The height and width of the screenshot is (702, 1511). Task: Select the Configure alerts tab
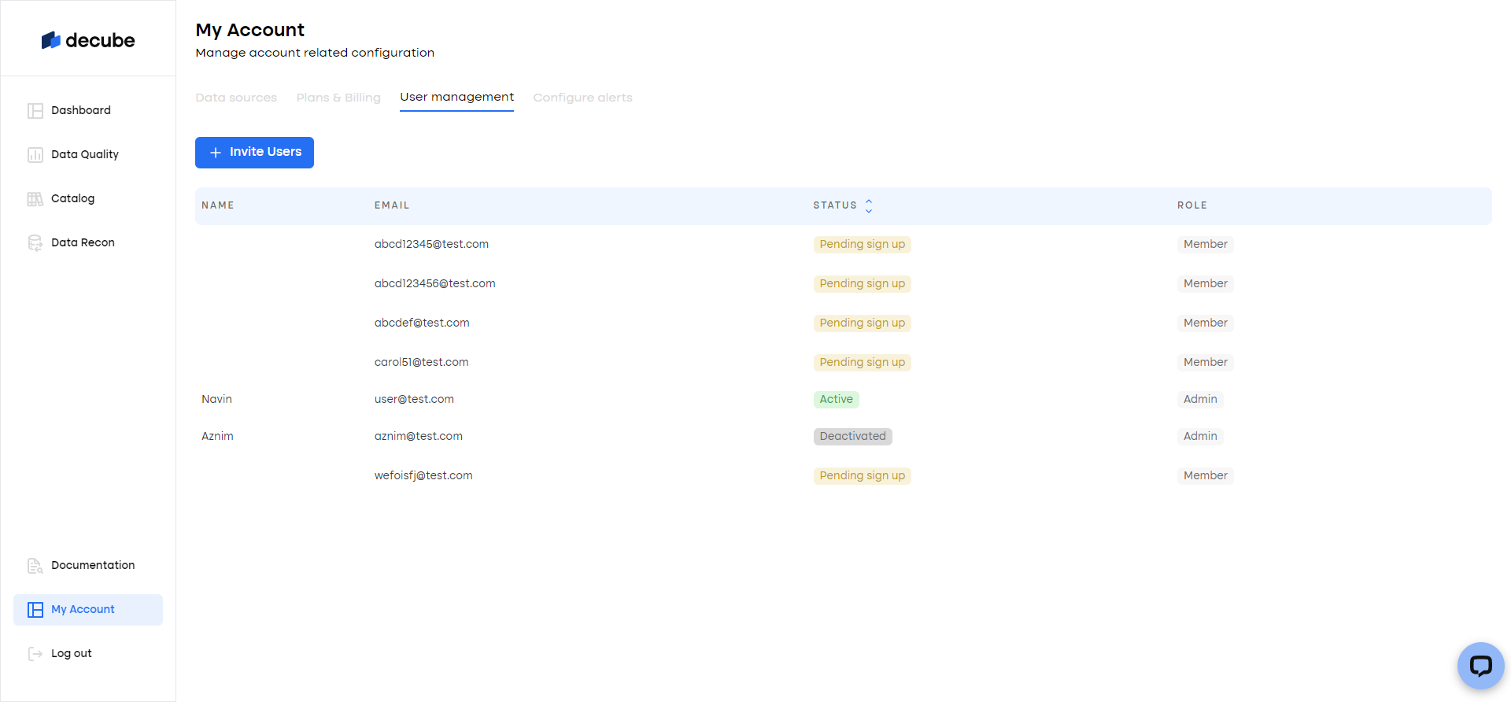pos(582,98)
